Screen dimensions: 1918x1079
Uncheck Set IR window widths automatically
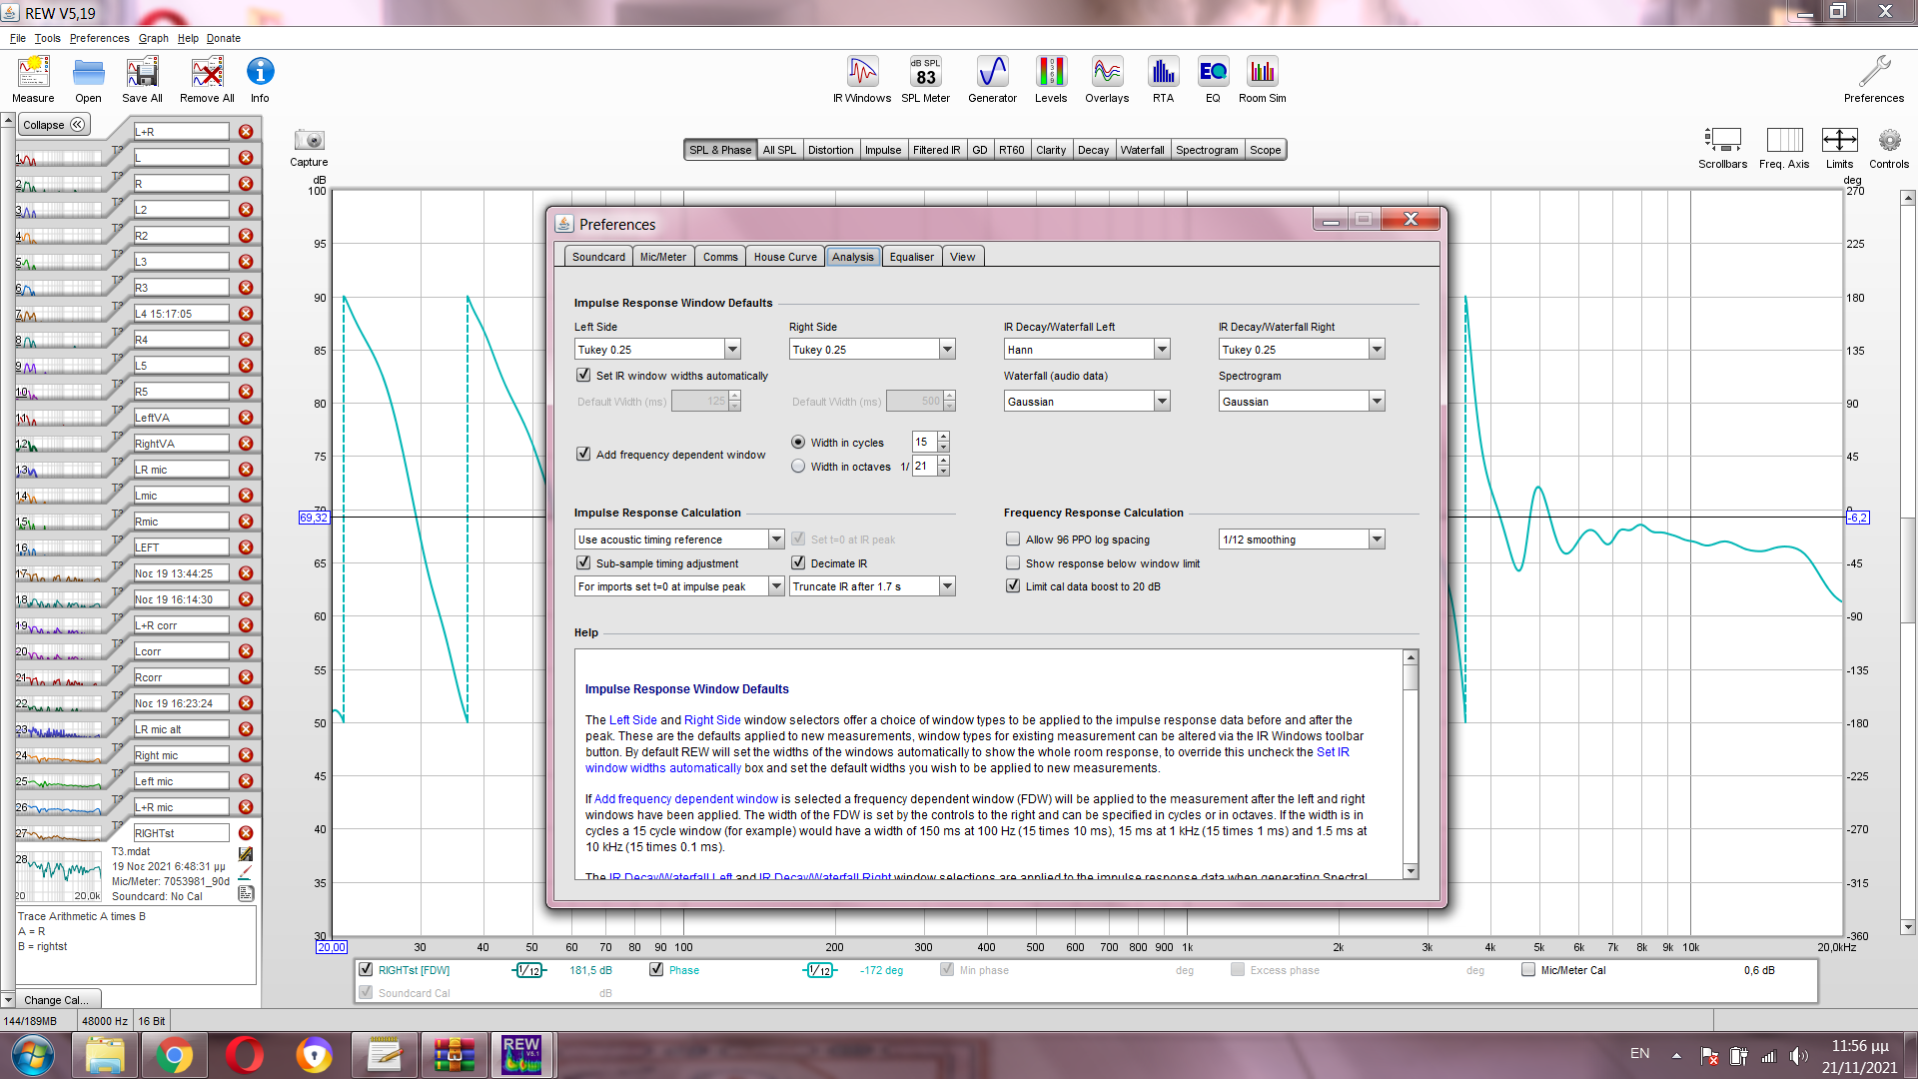583,376
